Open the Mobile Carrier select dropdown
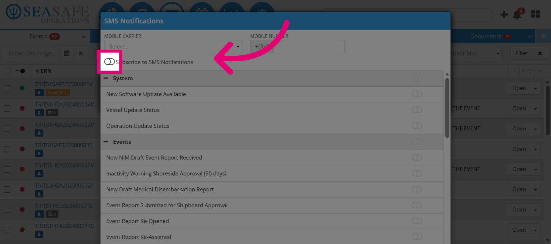Image resolution: width=551 pixels, height=244 pixels. pos(173,46)
